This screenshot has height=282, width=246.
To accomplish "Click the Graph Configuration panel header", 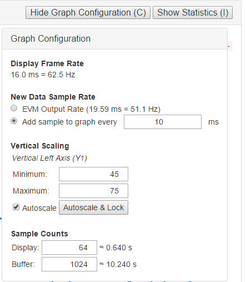I will pos(115,39).
